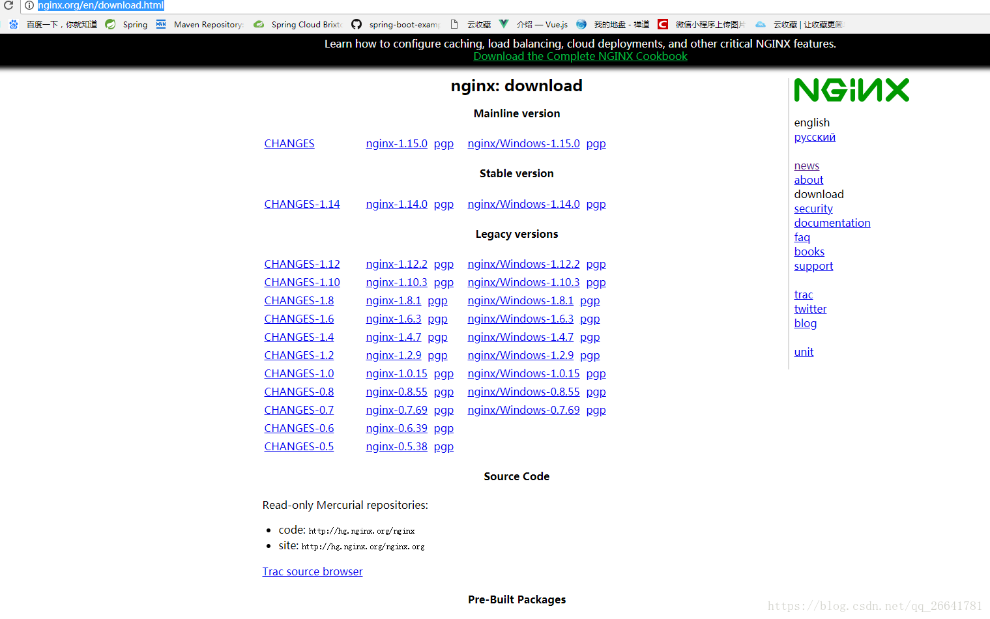Image resolution: width=990 pixels, height=619 pixels.
Task: Open the faq page
Action: click(802, 237)
